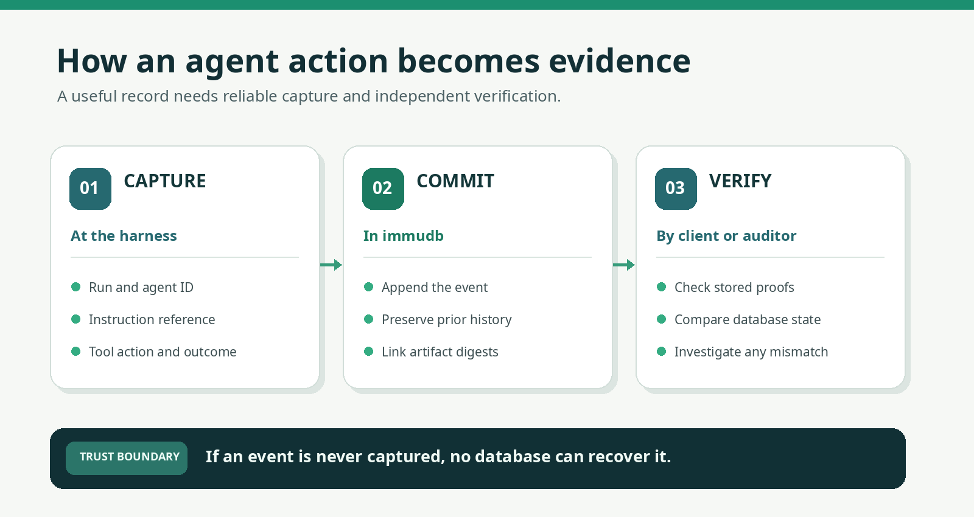974x517 pixels.
Task: Click 'Tool action and outcome' bullet text
Action: (163, 352)
